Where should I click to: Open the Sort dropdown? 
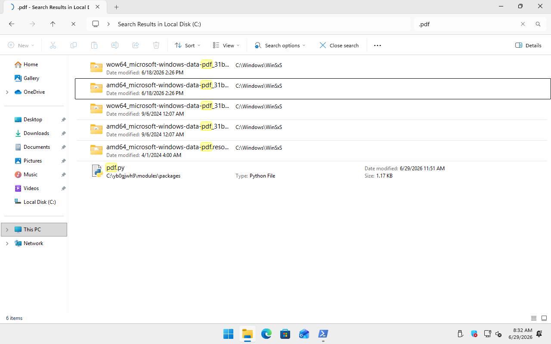coord(188,45)
